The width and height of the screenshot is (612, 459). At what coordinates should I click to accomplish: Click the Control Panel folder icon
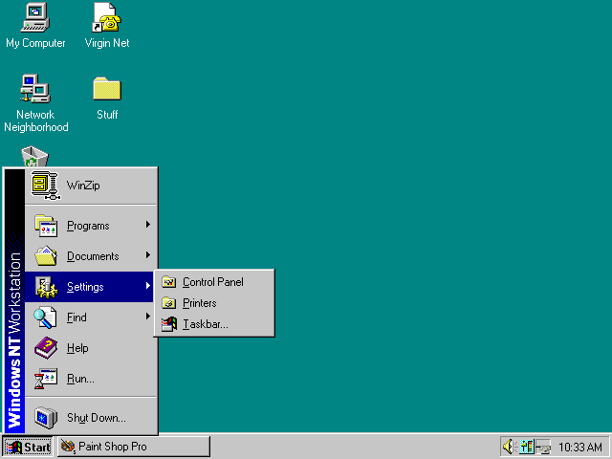pos(169,282)
